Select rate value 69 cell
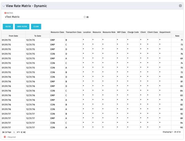Screen dimensions: 185x141 tap(177, 58)
